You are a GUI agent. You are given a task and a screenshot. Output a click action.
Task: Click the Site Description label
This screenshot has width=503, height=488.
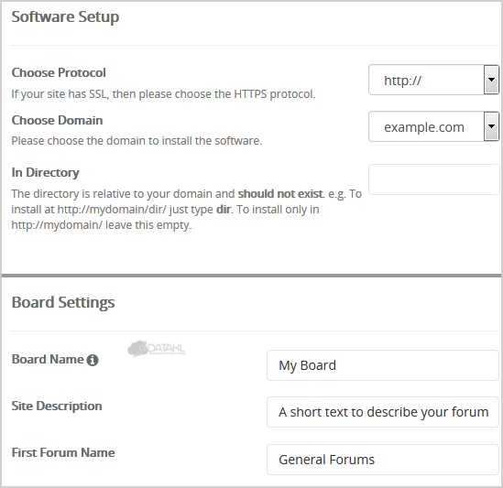[57, 406]
